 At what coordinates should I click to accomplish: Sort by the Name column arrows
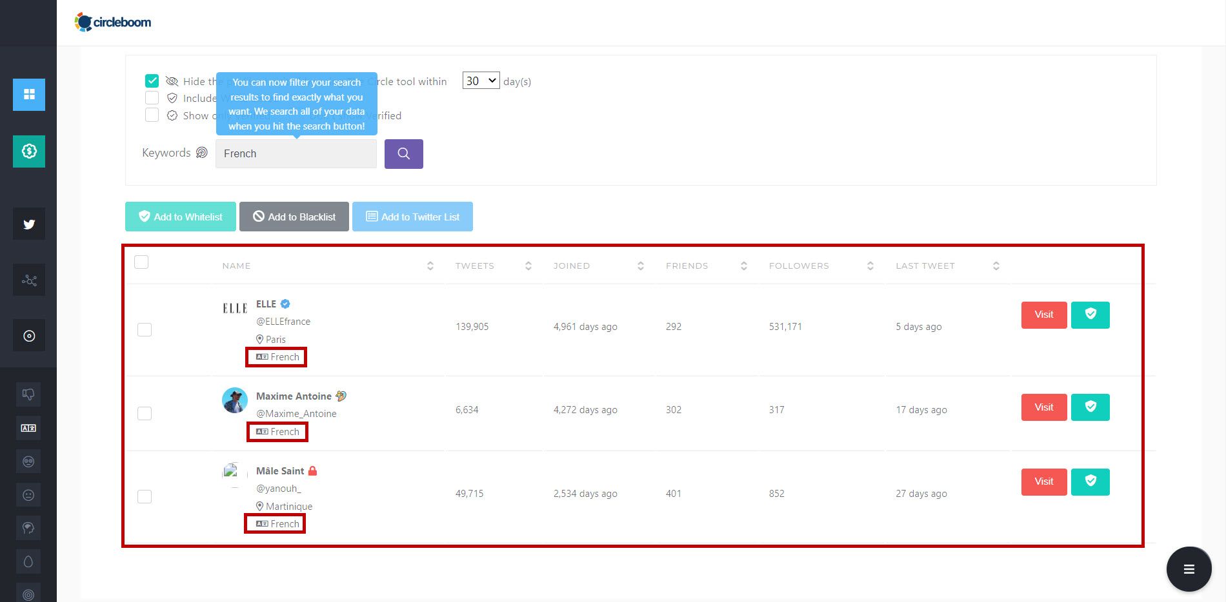(x=430, y=266)
